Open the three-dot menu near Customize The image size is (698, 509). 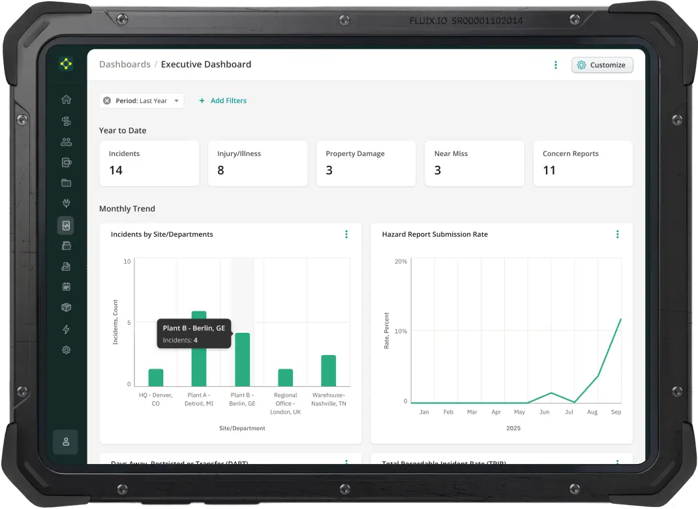[x=556, y=65]
